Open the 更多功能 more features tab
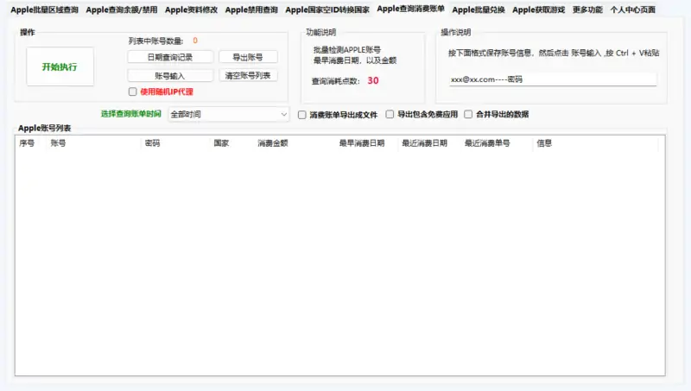 pyautogui.click(x=587, y=10)
